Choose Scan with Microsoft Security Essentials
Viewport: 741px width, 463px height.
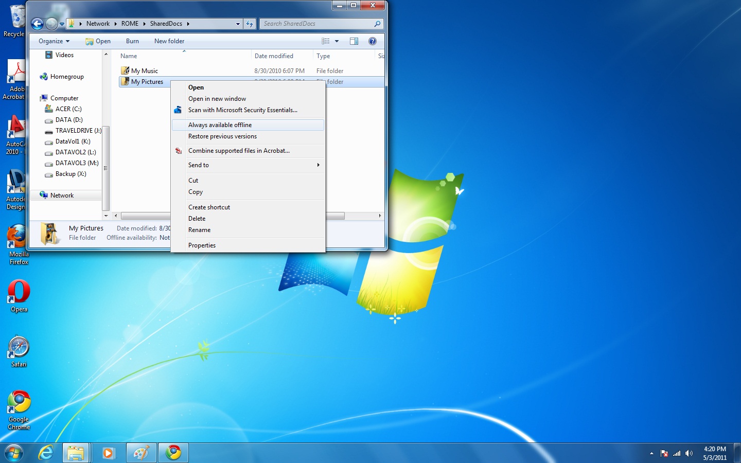coord(248,110)
